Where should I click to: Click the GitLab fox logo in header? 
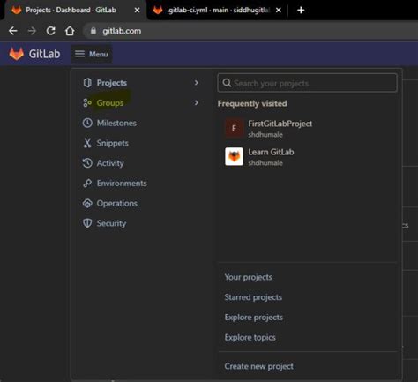pos(16,54)
